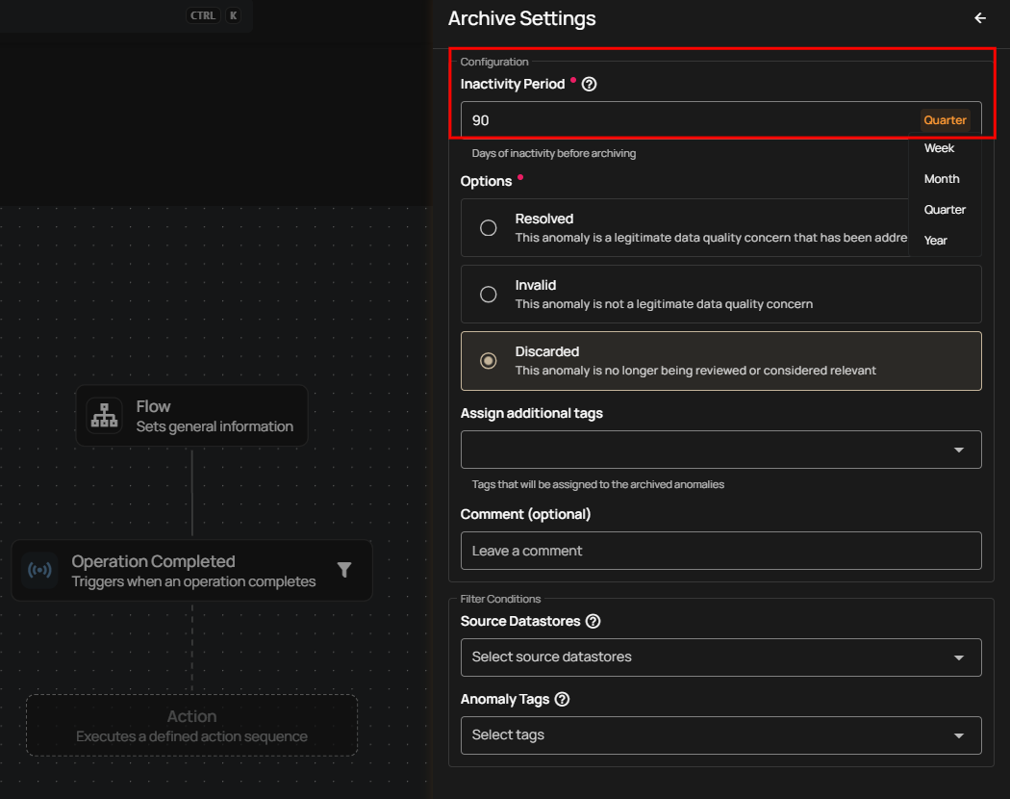Select the Invalid radio option

pos(489,294)
